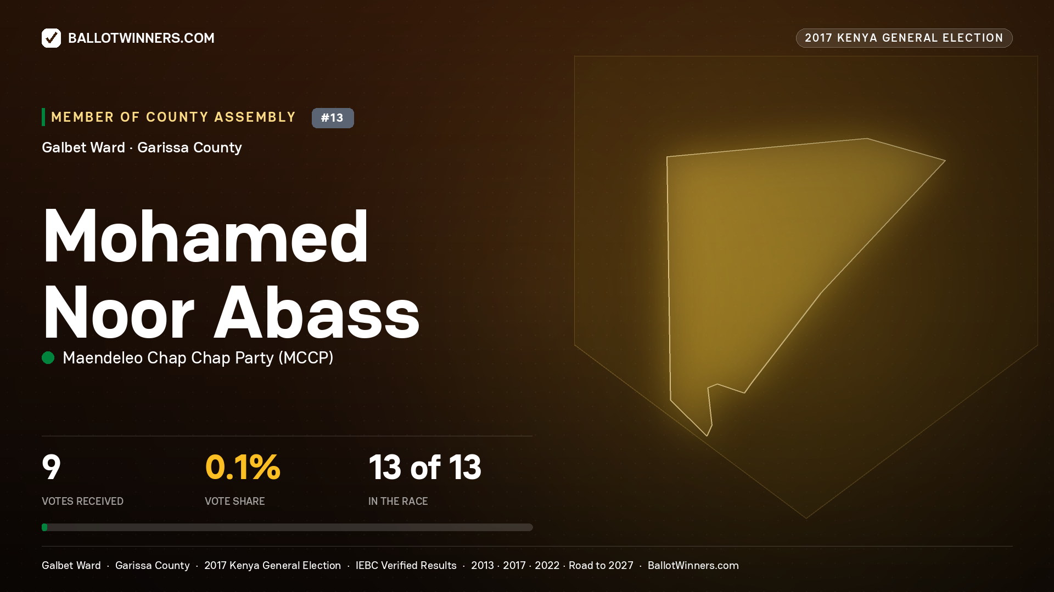Screen dimensions: 1054x592
Task: Open Garissa County in the footer
Action: 153,565
